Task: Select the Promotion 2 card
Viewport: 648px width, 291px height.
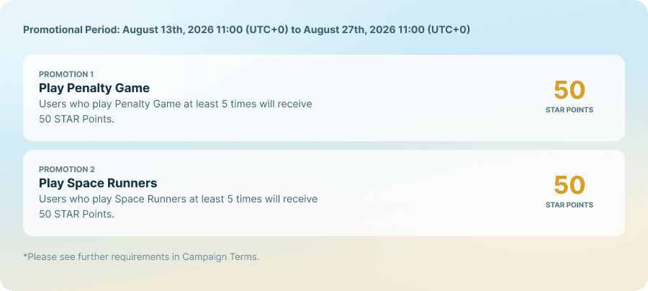Action: 323,193
